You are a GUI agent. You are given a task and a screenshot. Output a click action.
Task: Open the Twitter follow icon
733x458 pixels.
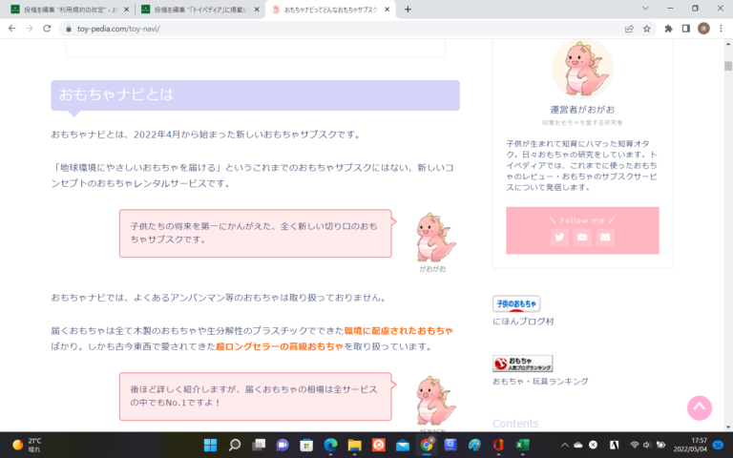pos(559,237)
